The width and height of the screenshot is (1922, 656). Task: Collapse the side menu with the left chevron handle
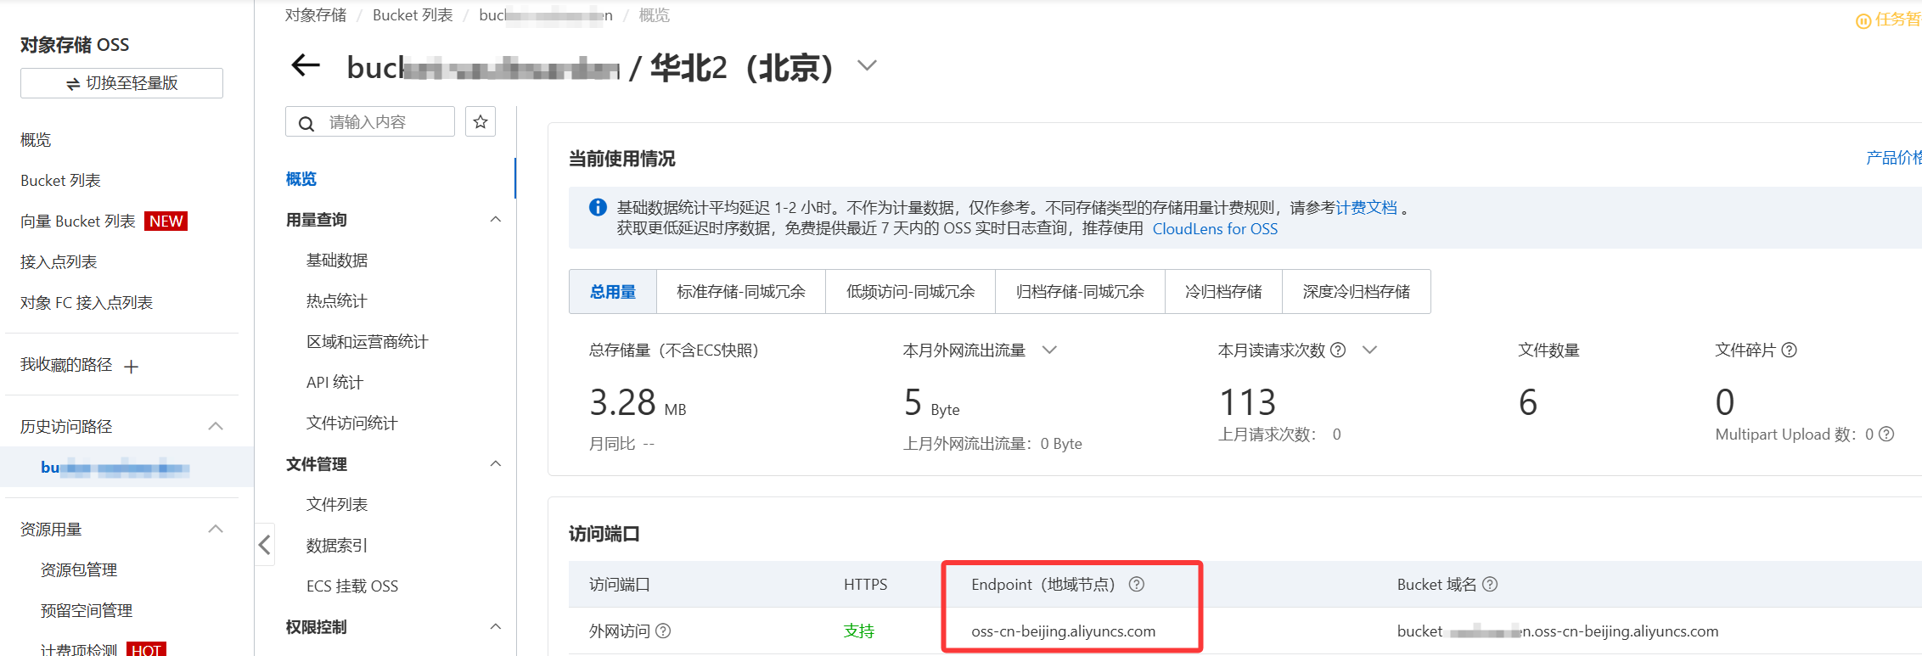pos(265,544)
